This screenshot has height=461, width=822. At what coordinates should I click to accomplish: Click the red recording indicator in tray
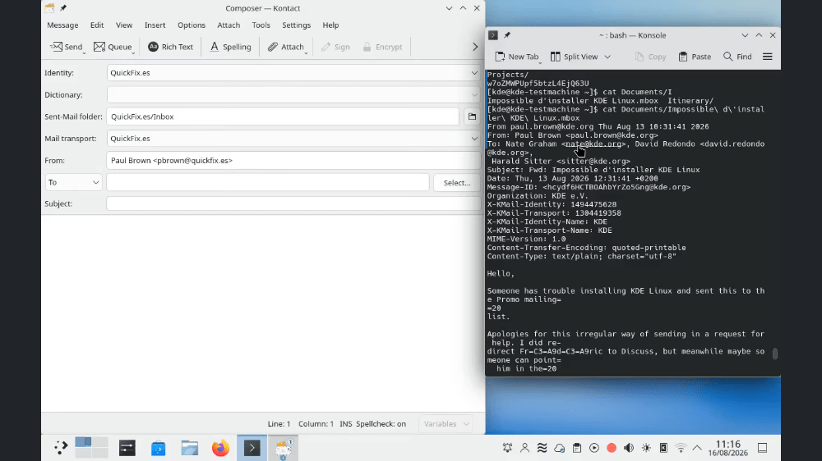[x=612, y=448]
